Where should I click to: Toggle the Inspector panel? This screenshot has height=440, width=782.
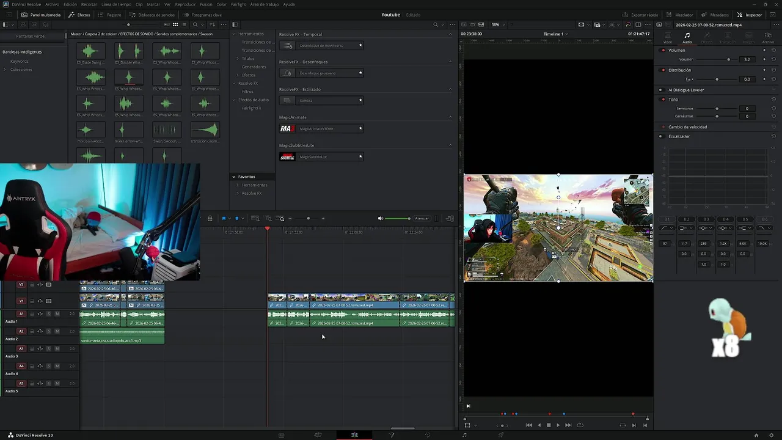(x=750, y=15)
